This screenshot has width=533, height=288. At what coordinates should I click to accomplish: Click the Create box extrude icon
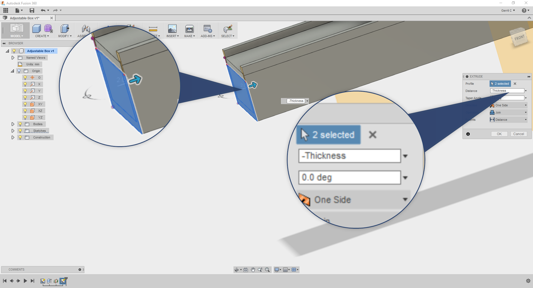coord(36,29)
